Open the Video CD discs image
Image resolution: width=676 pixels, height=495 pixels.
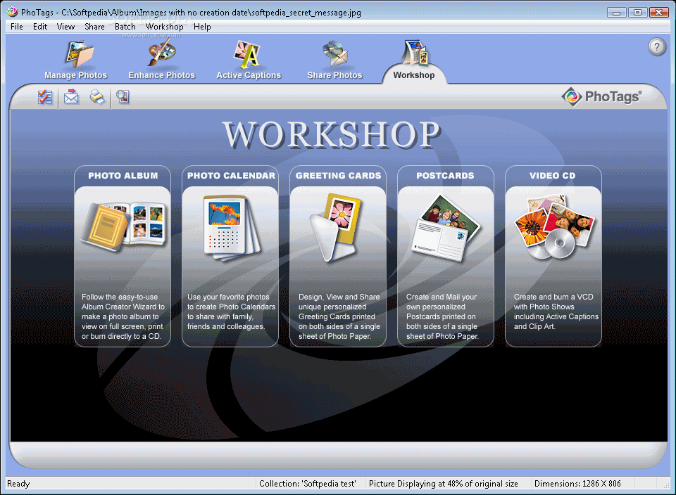tap(554, 227)
